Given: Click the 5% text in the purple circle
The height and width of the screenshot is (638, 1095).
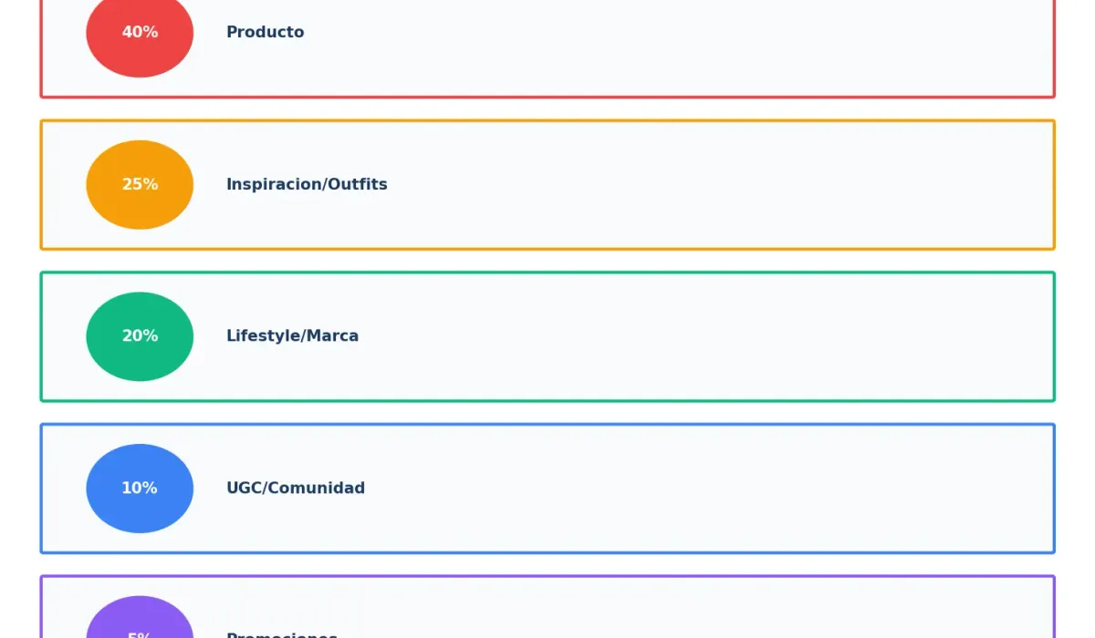Looking at the screenshot, I should coord(140,635).
